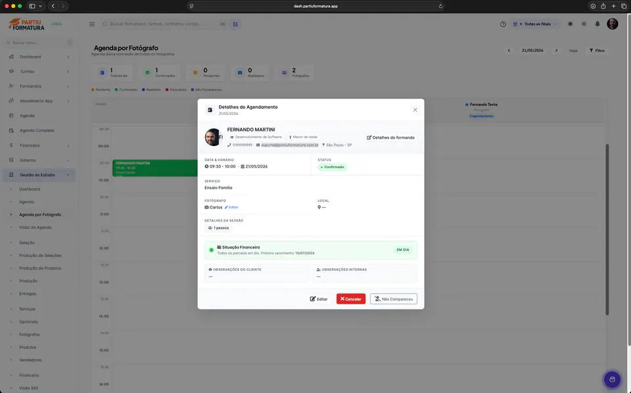631x393 pixels.
Task: Click the browser address bar URL
Action: [315, 6]
